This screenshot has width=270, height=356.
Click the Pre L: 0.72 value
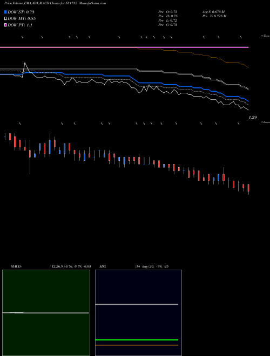168,20
